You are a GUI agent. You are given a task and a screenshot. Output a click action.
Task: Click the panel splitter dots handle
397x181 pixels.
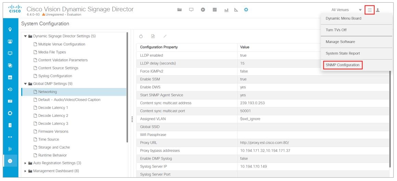[132, 119]
